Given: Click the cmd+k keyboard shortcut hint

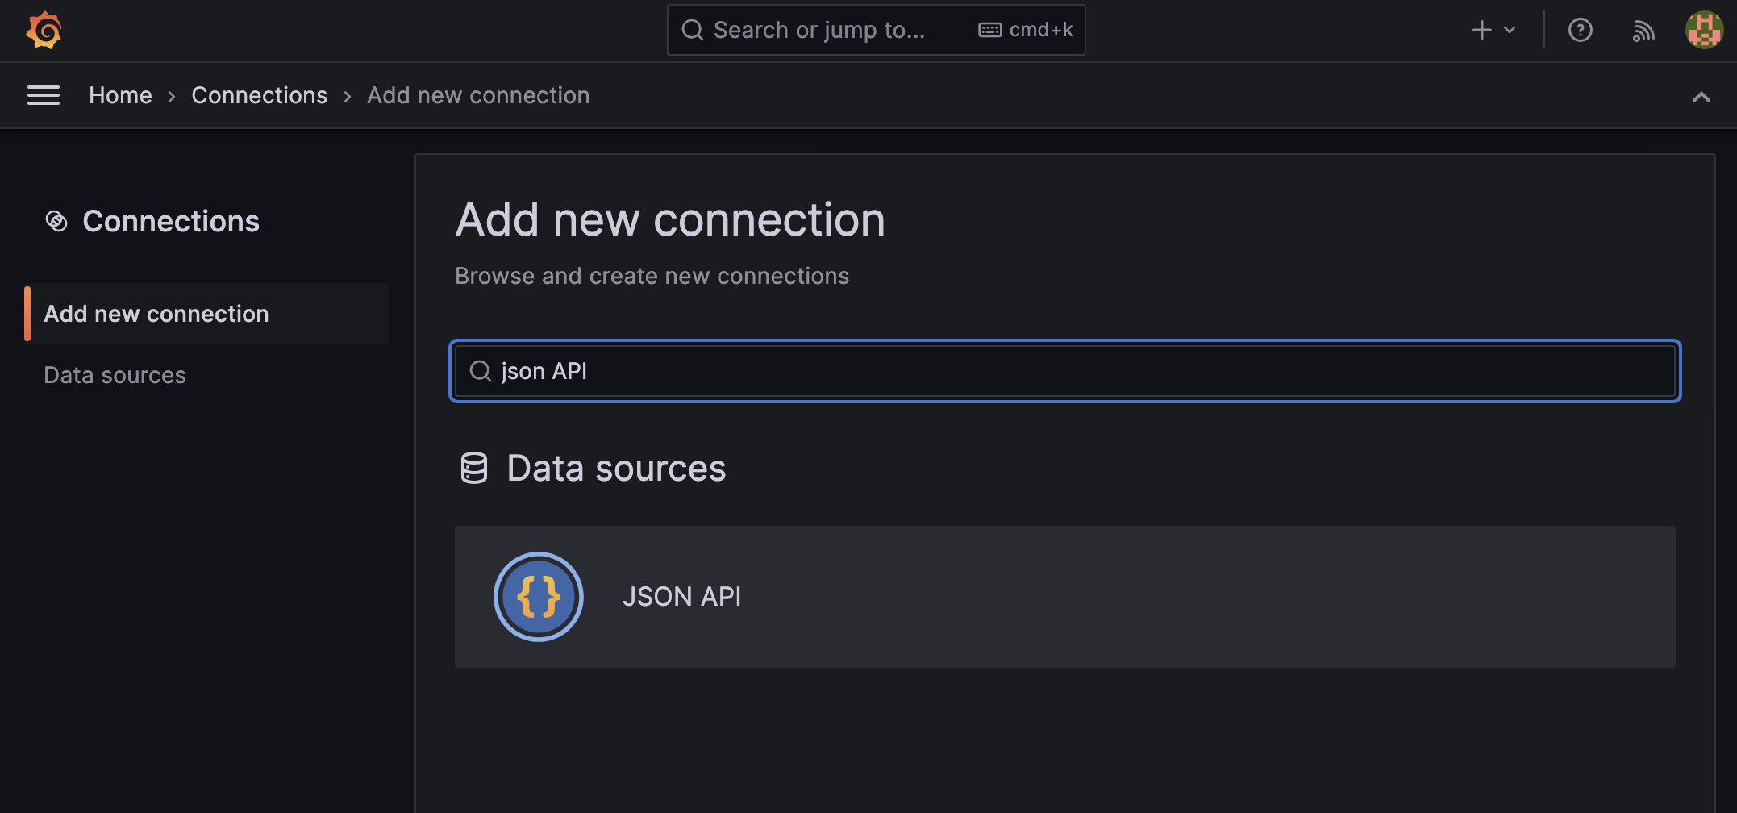Looking at the screenshot, I should [1026, 31].
